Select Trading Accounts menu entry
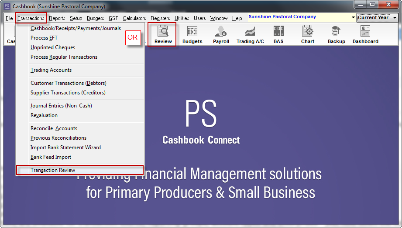This screenshot has width=402, height=228. point(80,70)
